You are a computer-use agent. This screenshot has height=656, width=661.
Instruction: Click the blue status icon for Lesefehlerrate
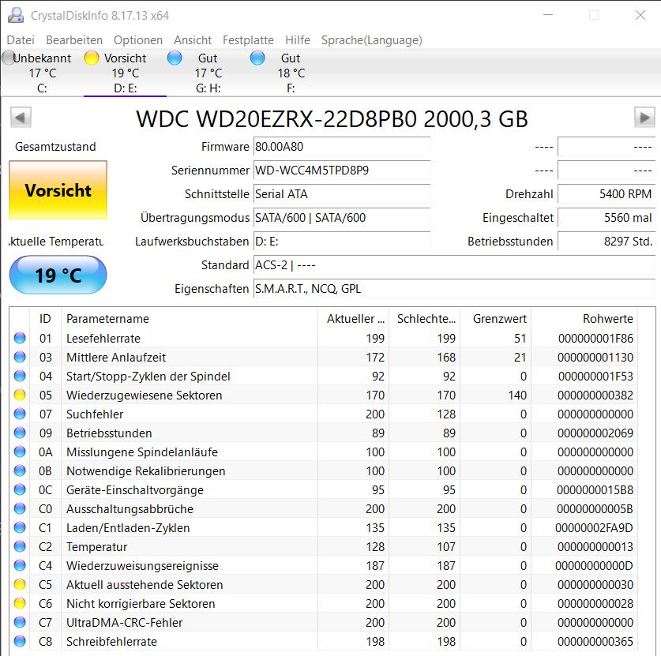click(20, 338)
